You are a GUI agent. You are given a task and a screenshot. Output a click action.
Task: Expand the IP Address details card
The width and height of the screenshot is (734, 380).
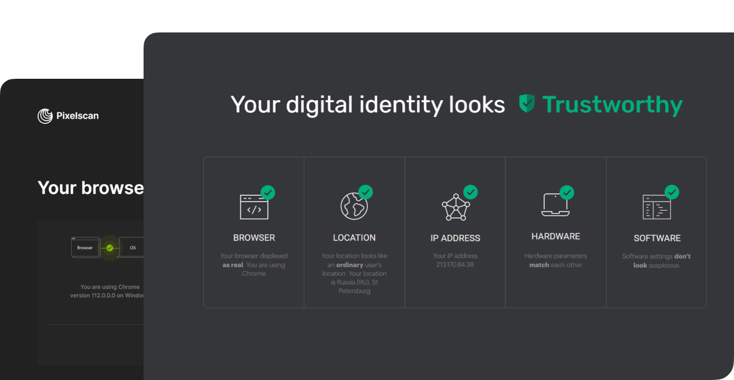click(455, 232)
